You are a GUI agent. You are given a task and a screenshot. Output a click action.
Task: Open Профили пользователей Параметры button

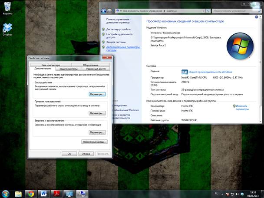[97, 113]
